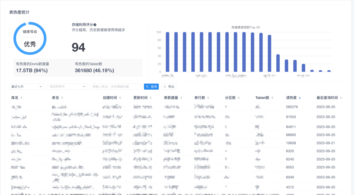Click the first bar in Top 20 chart

(167, 52)
